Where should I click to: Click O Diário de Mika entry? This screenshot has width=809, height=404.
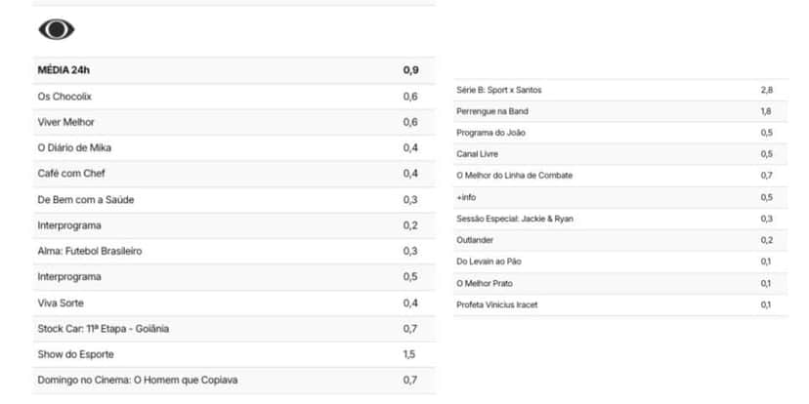234,148
